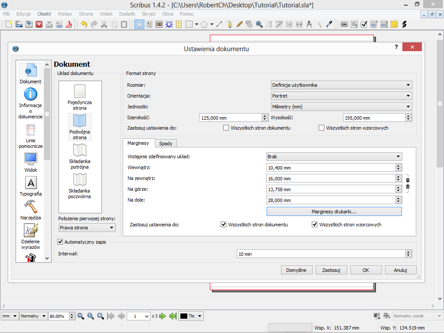
Task: Click the margin link chain icon
Action: pos(407,183)
